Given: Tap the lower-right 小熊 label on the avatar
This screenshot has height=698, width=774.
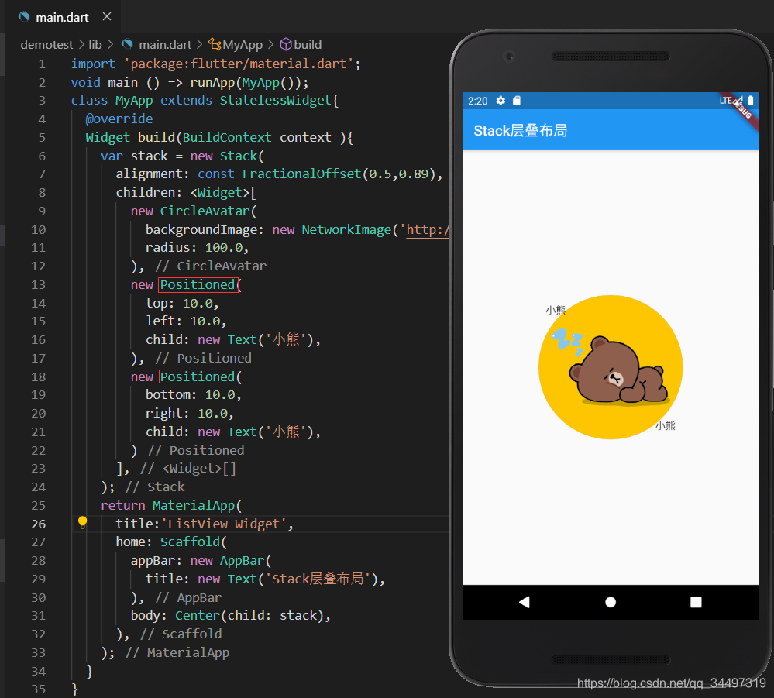Looking at the screenshot, I should point(666,425).
